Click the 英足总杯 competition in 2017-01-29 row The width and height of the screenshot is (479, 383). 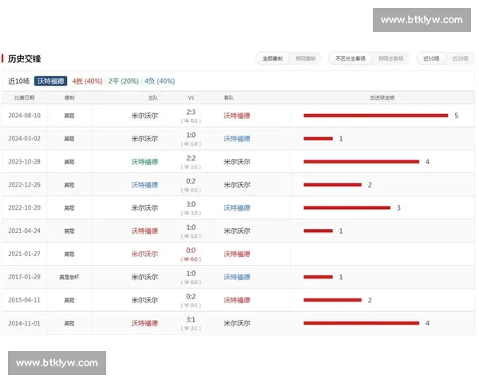click(69, 278)
